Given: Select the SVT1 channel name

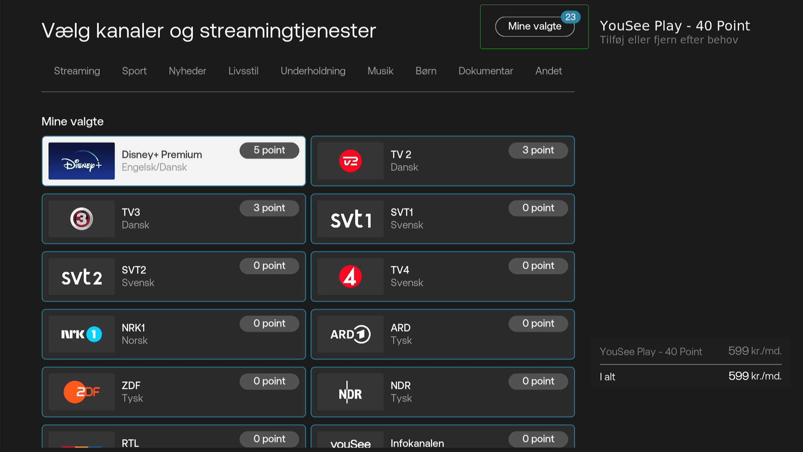Looking at the screenshot, I should point(402,213).
